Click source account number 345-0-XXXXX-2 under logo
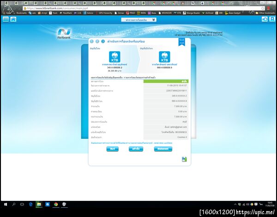 [114, 68]
